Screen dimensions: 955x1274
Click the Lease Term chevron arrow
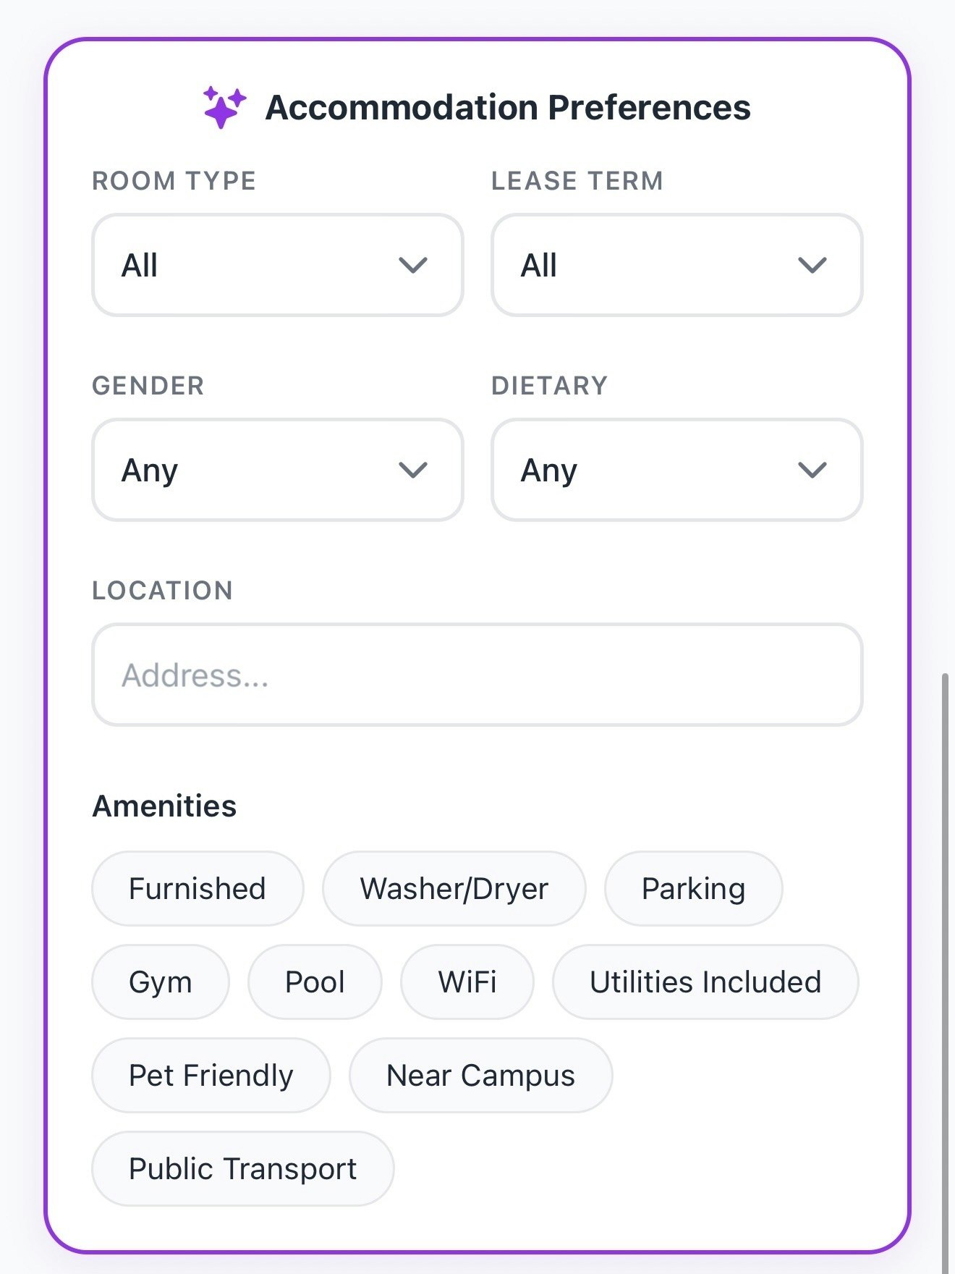812,265
